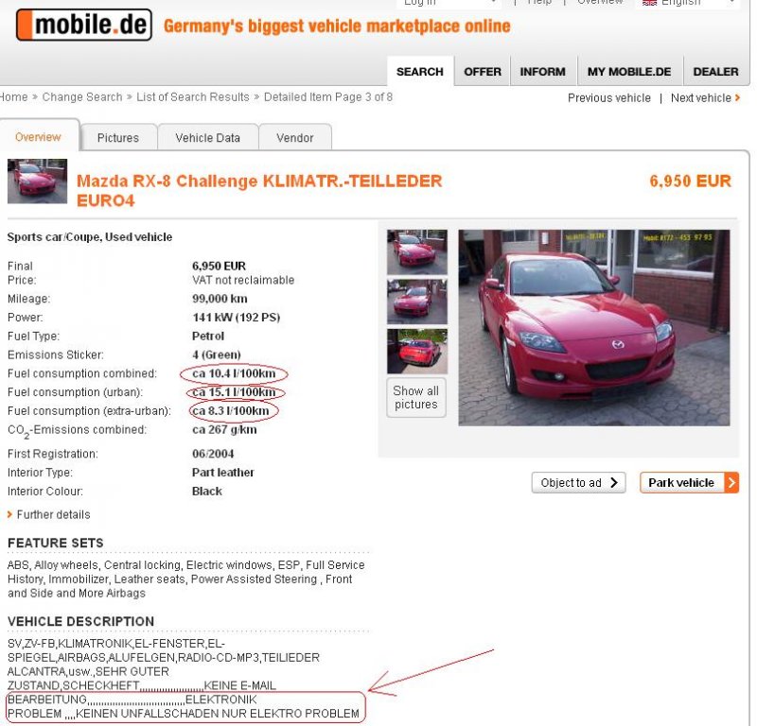Image resolution: width=757 pixels, height=726 pixels.
Task: Open the DEALER section
Action: [715, 72]
